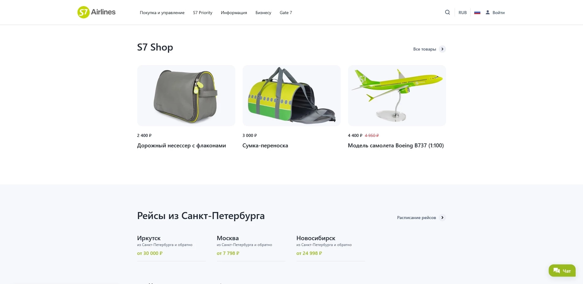Click the user profile icon next to Войти

[487, 12]
